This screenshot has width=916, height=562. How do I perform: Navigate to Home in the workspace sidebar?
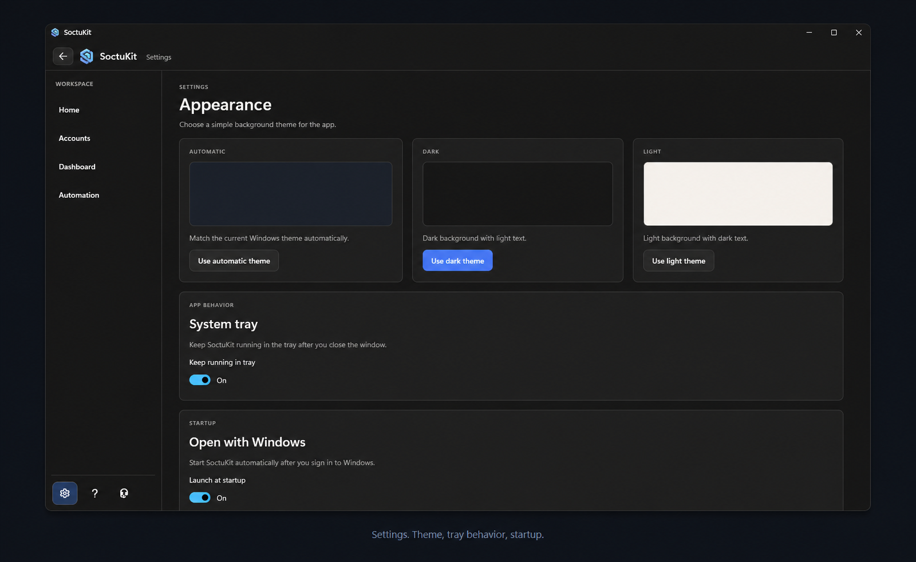pos(69,110)
